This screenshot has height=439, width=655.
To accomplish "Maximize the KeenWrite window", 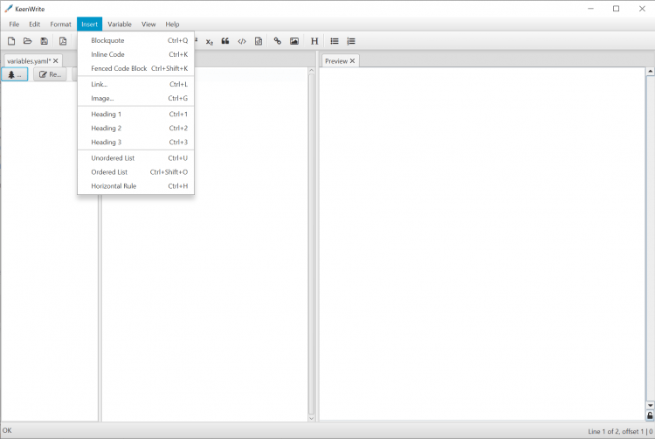I will 617,9.
